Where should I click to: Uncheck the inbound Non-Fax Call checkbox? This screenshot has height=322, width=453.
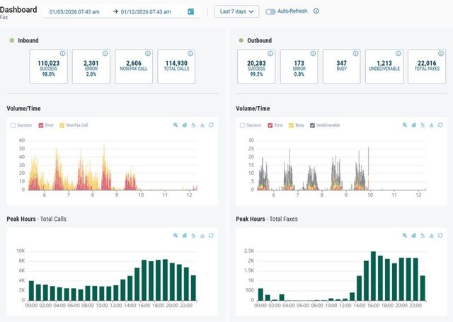click(62, 125)
